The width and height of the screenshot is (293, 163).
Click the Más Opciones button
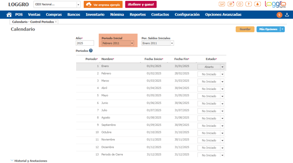pos(269,29)
